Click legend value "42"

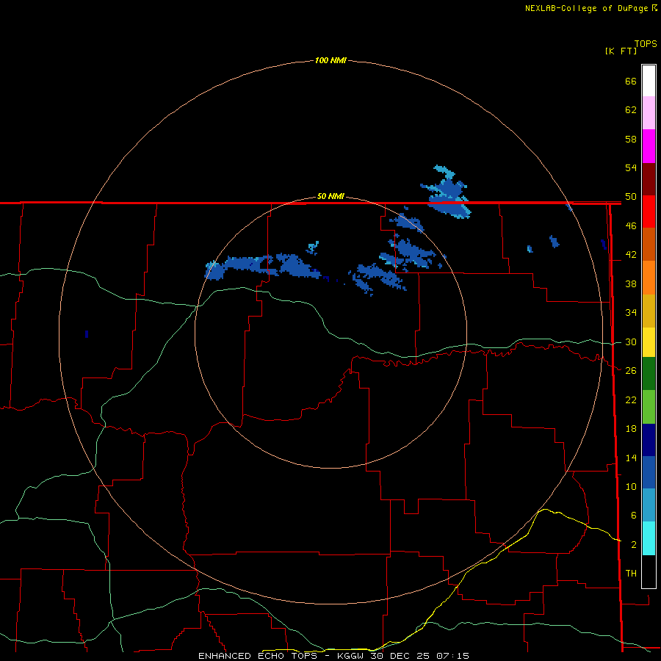click(x=631, y=255)
